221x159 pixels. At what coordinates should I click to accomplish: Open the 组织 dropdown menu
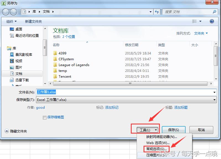pyautogui.click(x=11, y=21)
